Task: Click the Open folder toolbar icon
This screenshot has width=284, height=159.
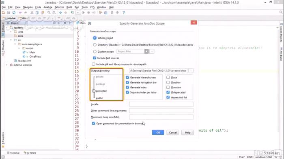Action: pos(3,13)
